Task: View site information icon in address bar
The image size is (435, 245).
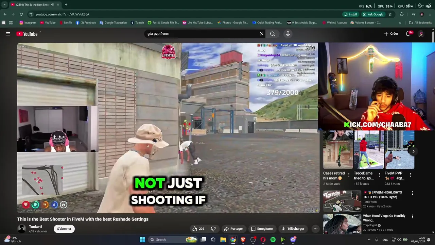Action: click(31, 14)
